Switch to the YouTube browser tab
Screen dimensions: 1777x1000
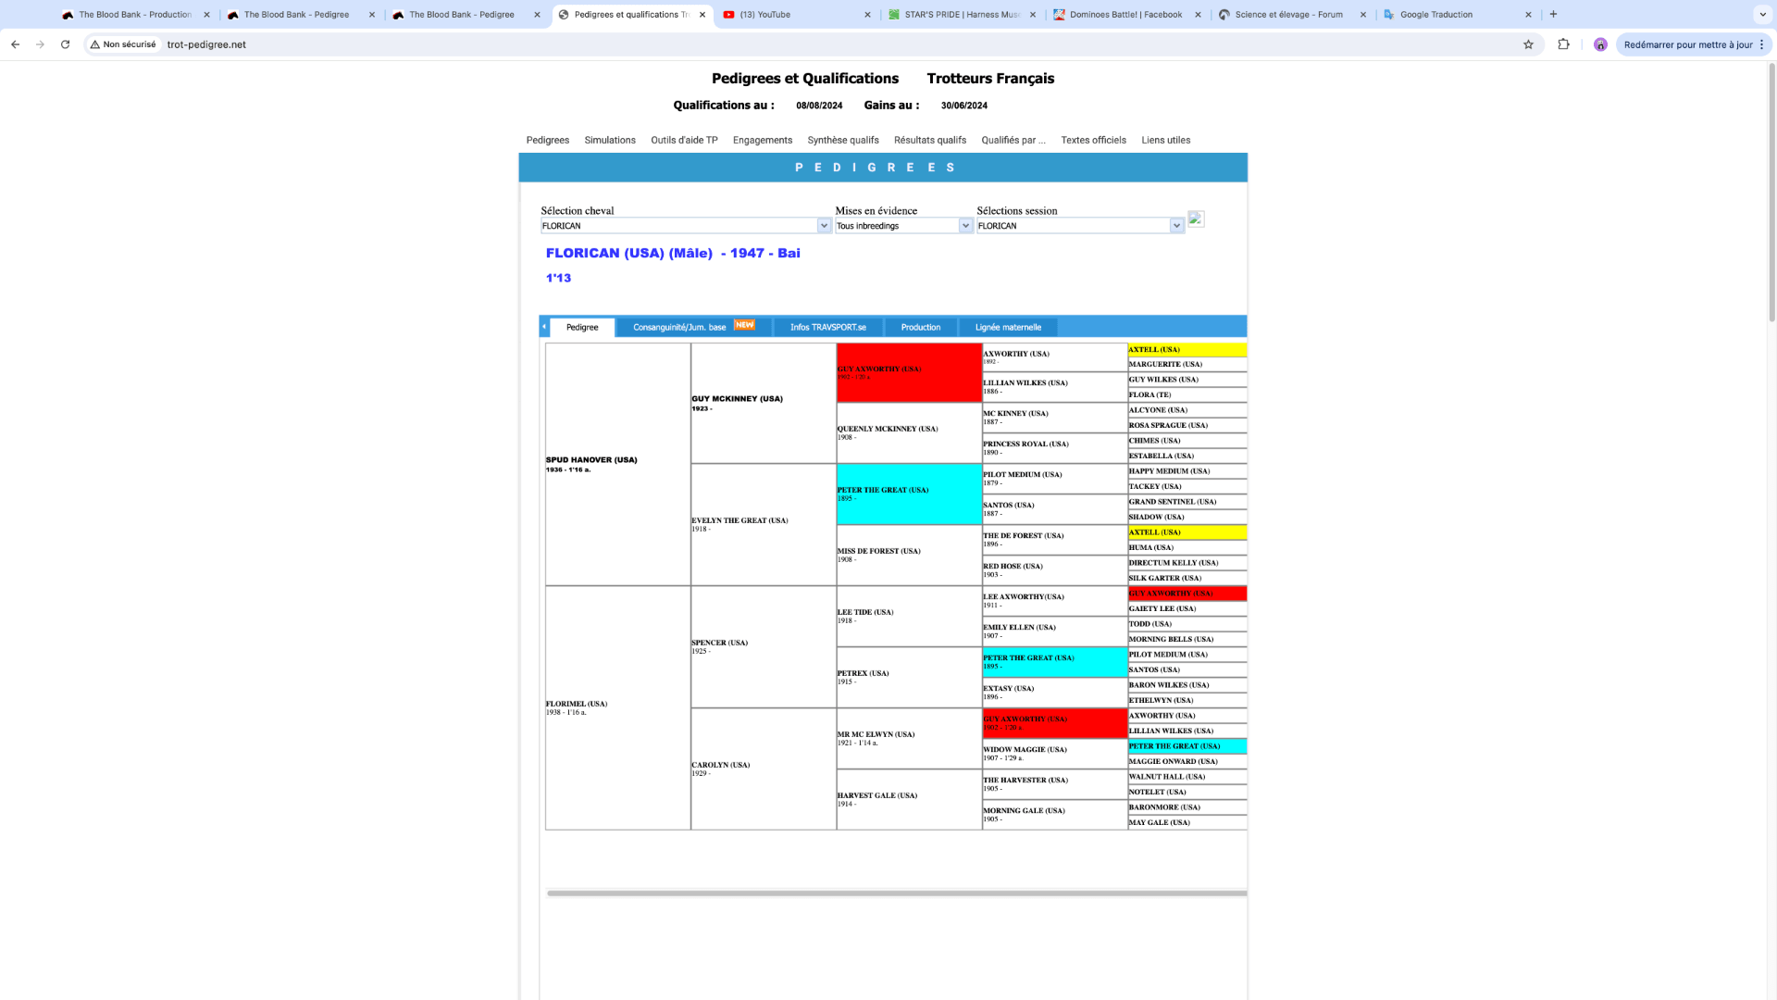pyautogui.click(x=796, y=15)
